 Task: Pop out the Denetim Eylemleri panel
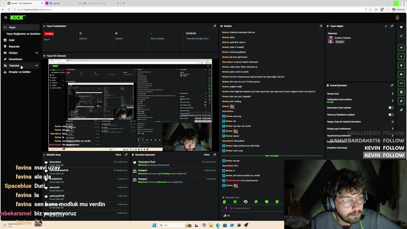coord(215,155)
